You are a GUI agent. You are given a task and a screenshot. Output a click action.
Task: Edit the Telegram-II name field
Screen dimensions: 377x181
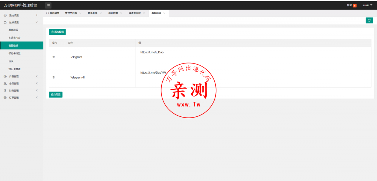click(100, 77)
